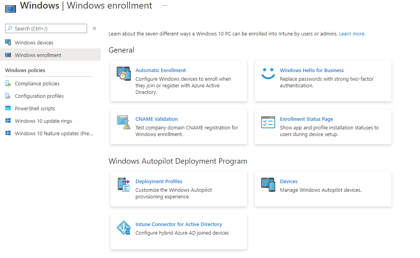The width and height of the screenshot is (420, 258).
Task: Click 'Manage Windows Autopilot devices.' description
Action: point(320,190)
